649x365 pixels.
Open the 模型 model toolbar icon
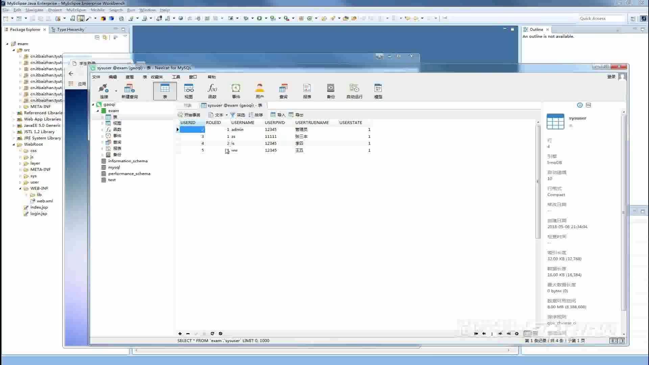coord(378,91)
